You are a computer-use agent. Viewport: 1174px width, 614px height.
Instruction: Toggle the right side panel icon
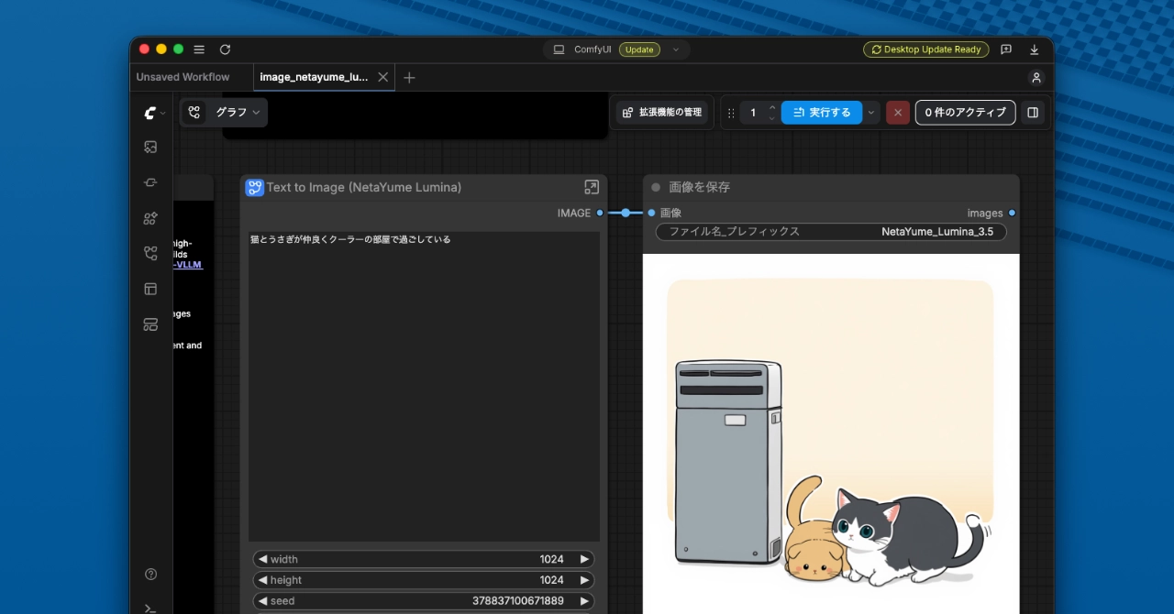tap(1033, 112)
